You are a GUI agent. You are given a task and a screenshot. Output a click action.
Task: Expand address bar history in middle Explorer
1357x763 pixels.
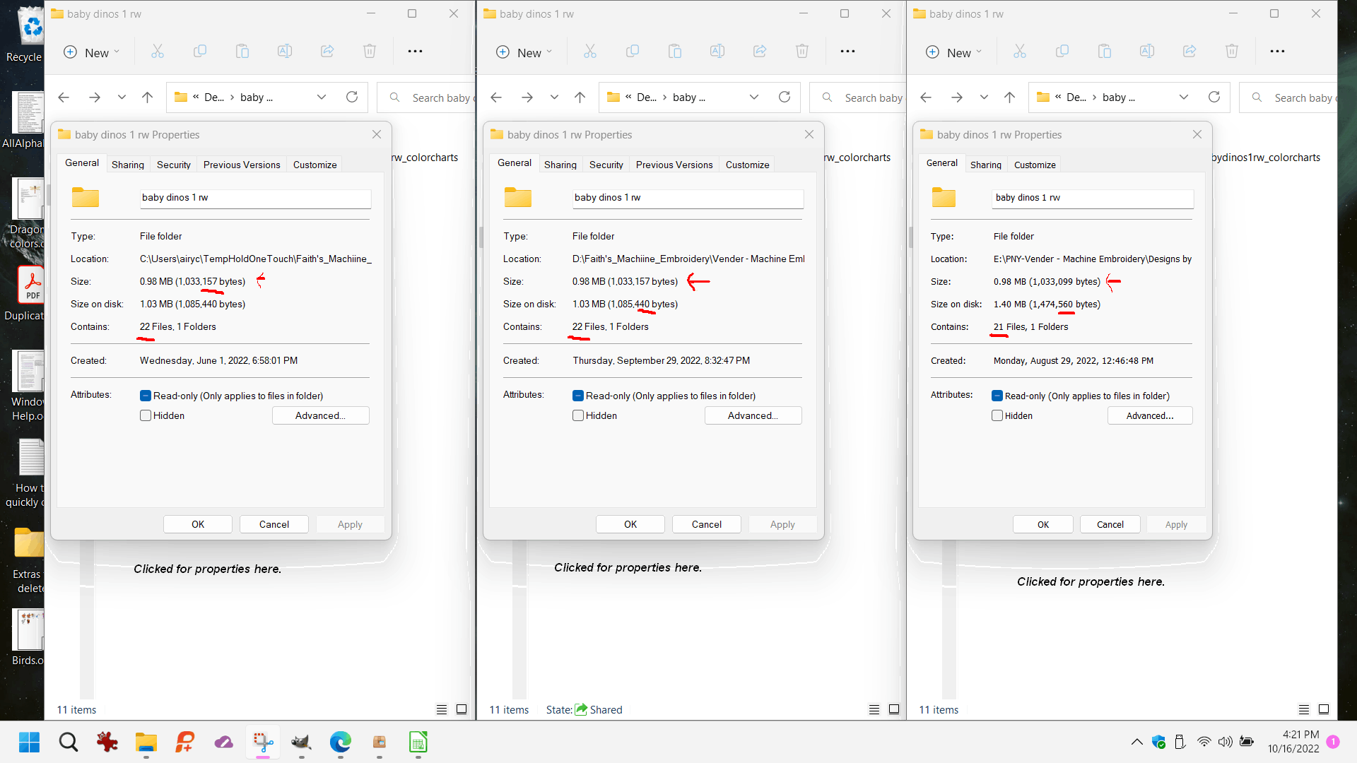pyautogui.click(x=754, y=97)
